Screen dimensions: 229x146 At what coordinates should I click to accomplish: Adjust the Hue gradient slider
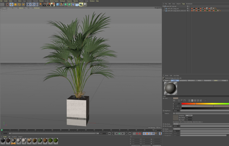[205, 104]
